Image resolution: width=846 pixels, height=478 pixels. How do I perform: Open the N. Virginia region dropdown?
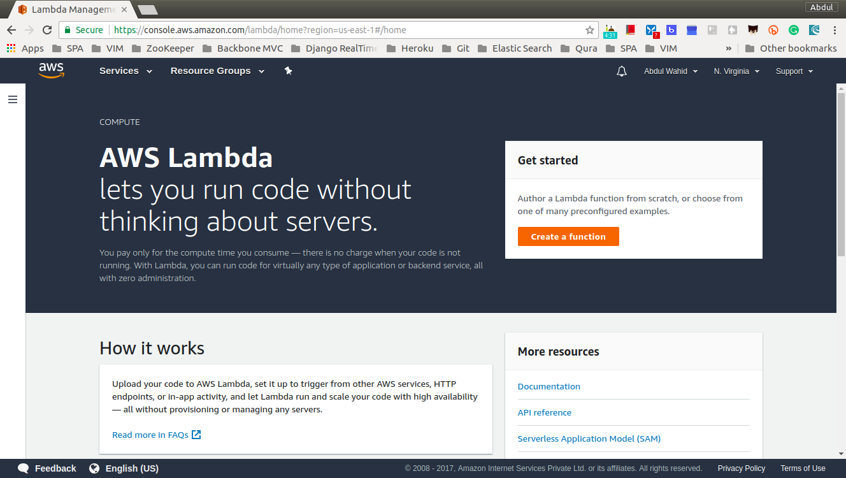pos(736,71)
